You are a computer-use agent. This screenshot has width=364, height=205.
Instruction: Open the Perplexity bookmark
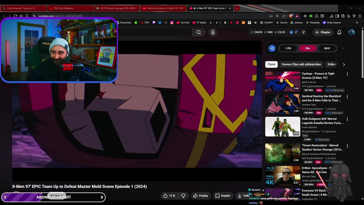313,22
